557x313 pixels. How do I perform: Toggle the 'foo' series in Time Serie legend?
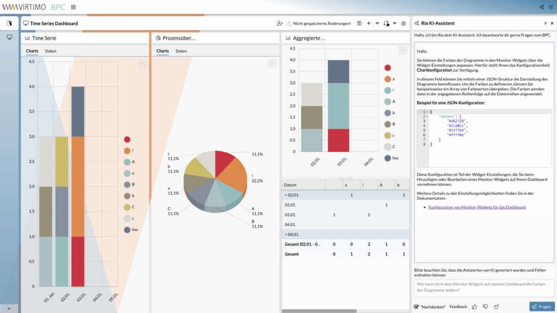[x=127, y=230]
